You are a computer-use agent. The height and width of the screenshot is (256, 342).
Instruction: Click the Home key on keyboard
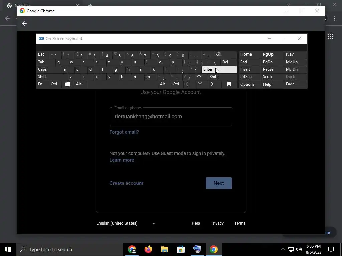249,54
